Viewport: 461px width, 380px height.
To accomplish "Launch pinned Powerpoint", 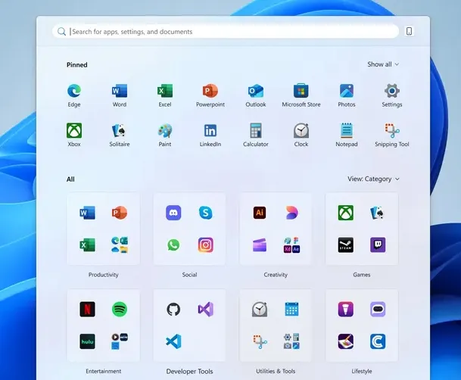I will [210, 91].
